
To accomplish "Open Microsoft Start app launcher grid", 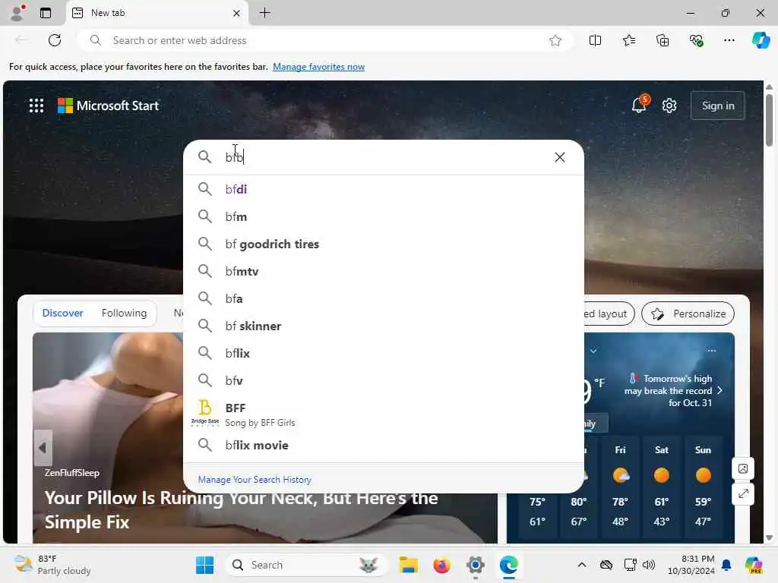I will coord(36,106).
